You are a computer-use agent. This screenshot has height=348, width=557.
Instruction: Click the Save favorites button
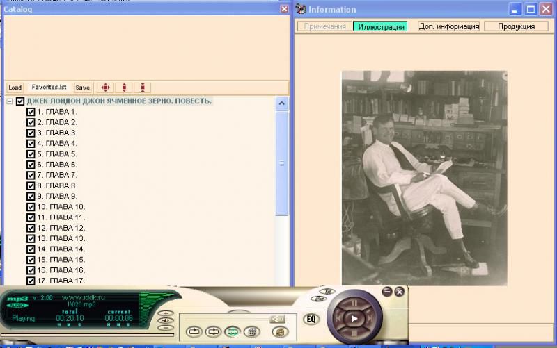pyautogui.click(x=82, y=88)
